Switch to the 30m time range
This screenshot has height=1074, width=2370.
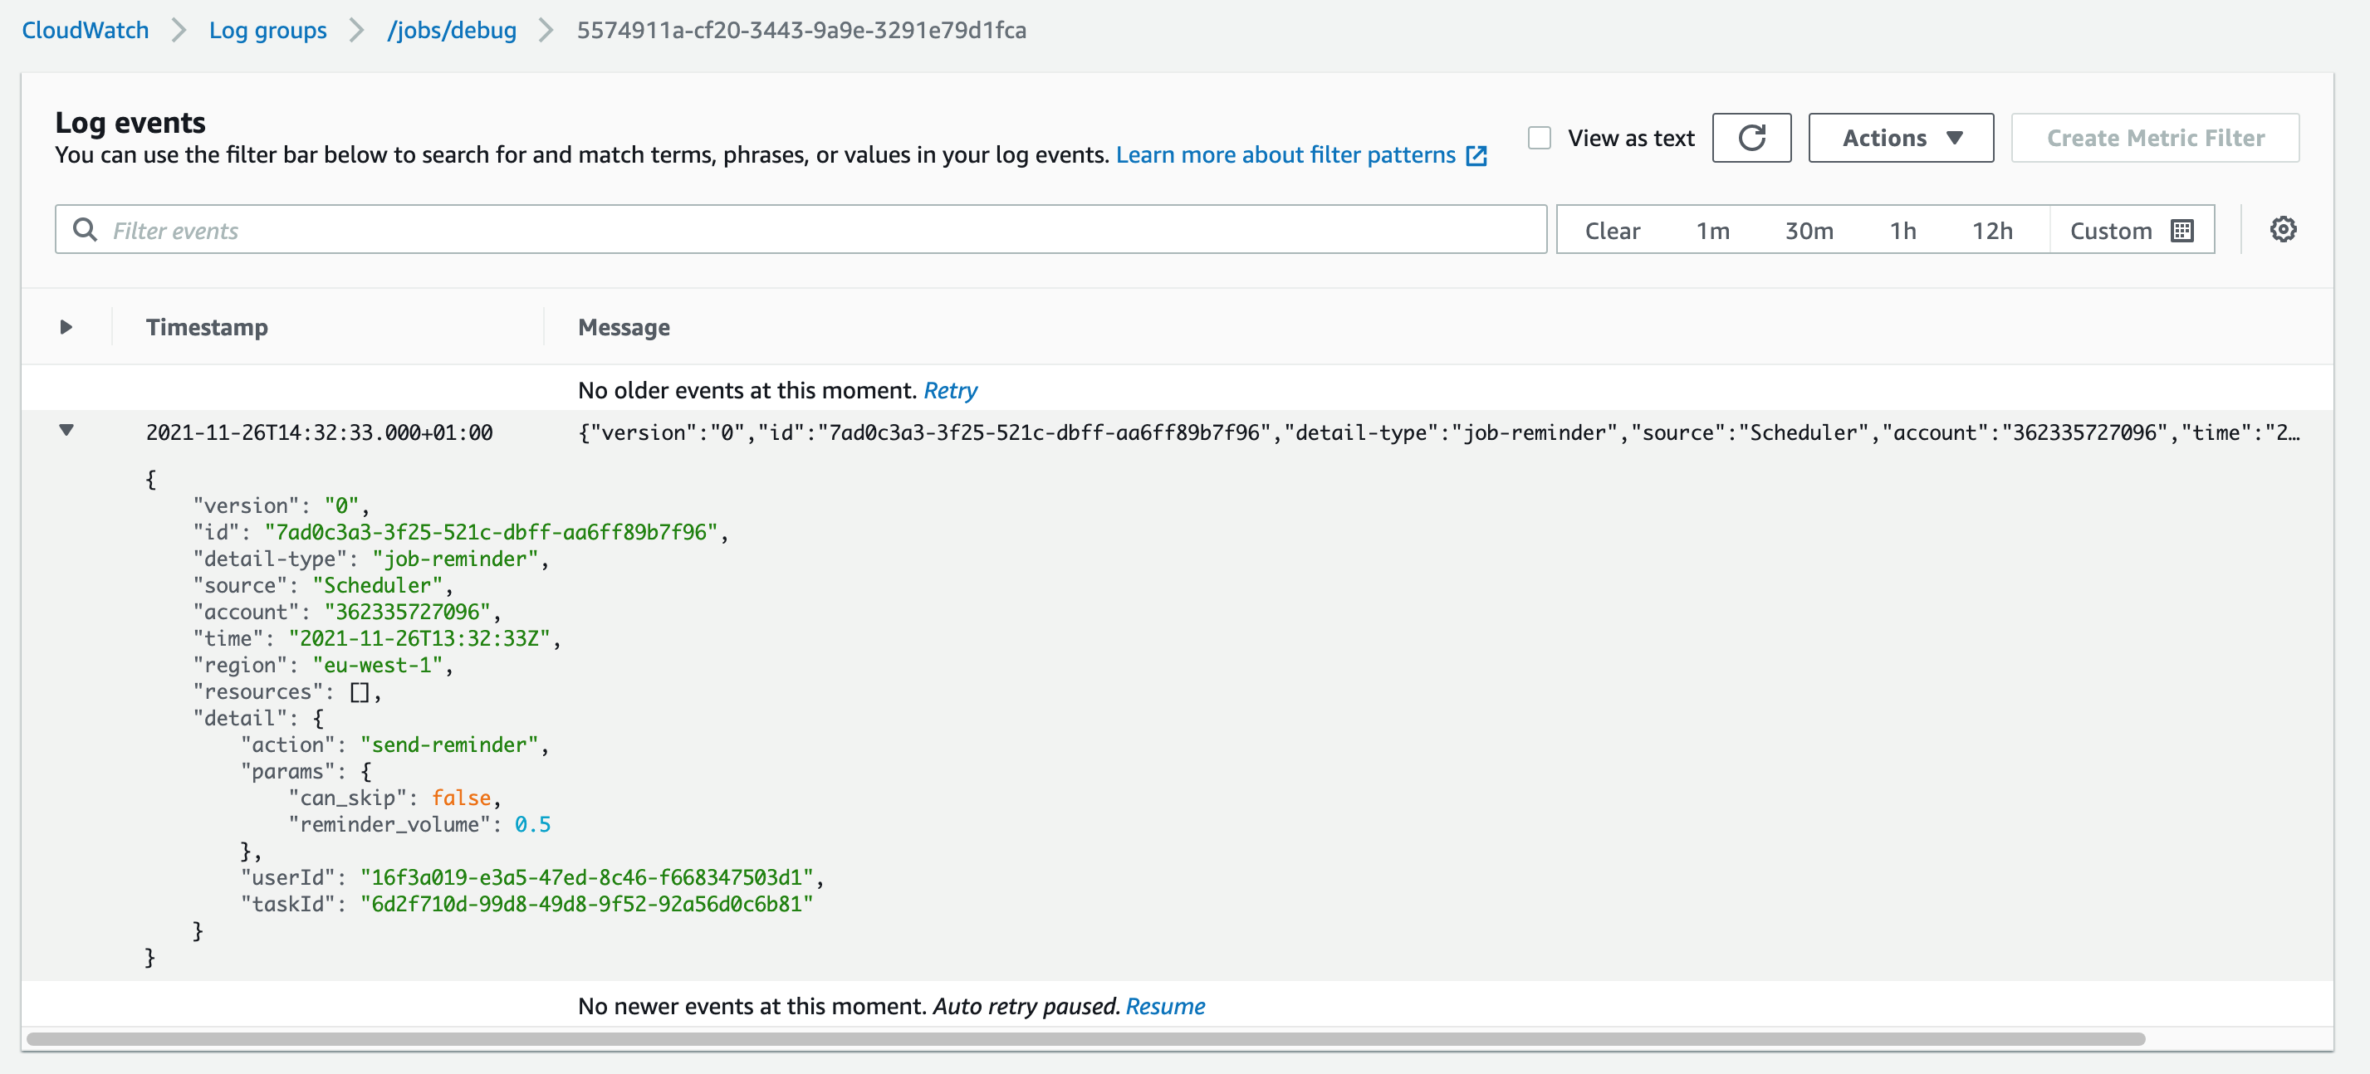point(1809,230)
